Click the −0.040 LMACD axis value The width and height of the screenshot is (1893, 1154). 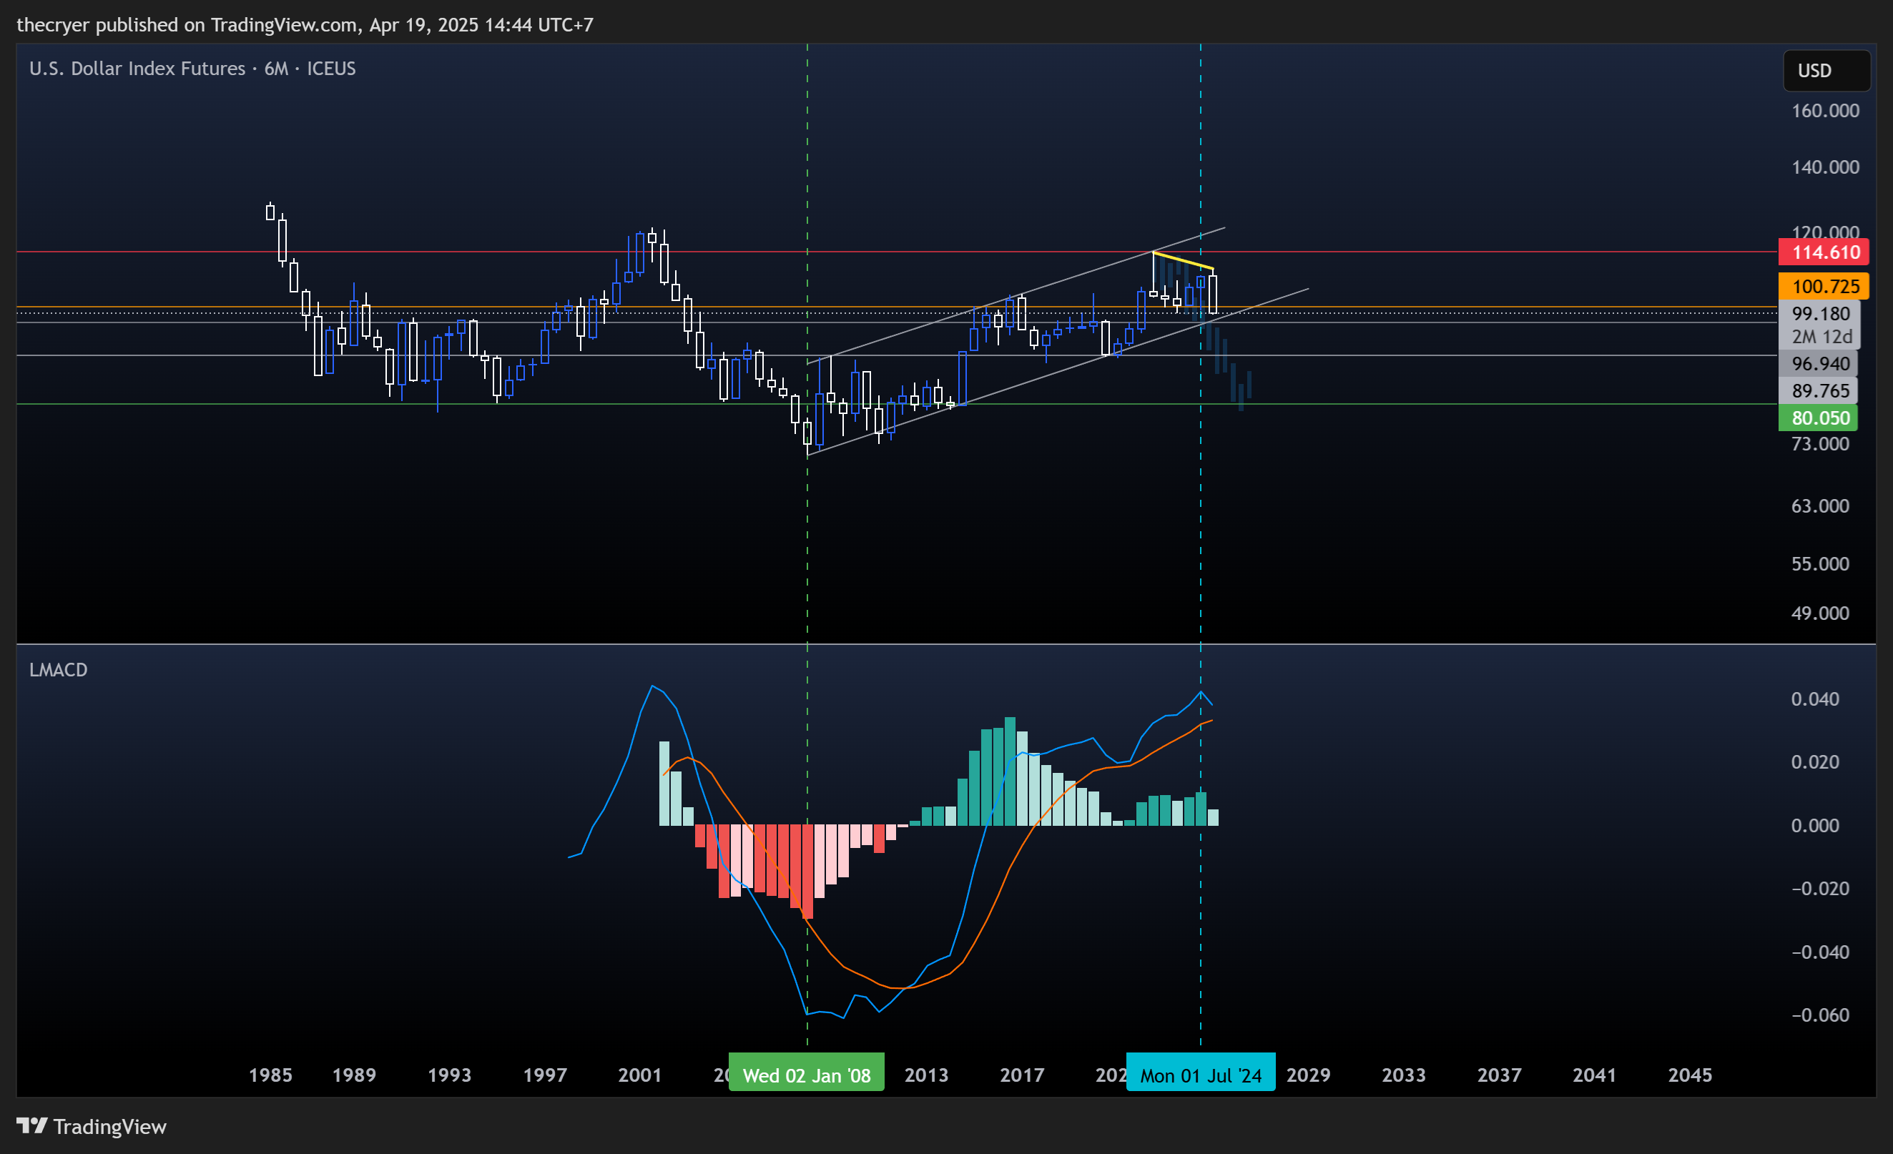[1820, 952]
